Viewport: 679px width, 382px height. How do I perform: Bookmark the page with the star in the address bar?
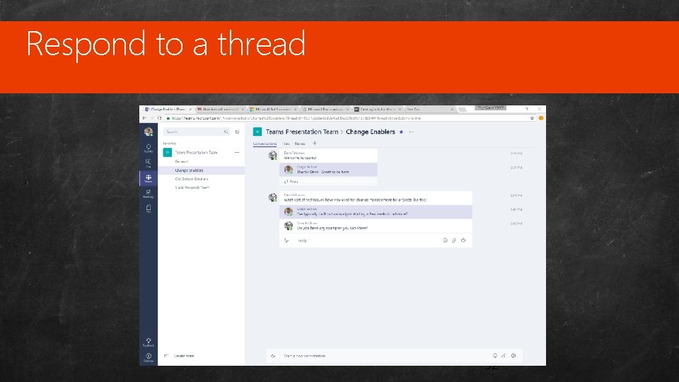(x=532, y=118)
